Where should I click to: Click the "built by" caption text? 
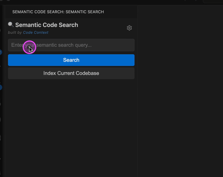coord(15,32)
